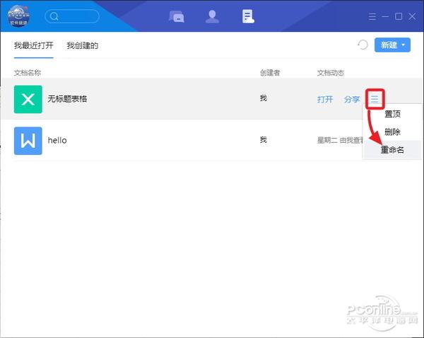This screenshot has height=338, width=424.
Task: Click the hello row's 星期二 activity text
Action: pos(340,140)
